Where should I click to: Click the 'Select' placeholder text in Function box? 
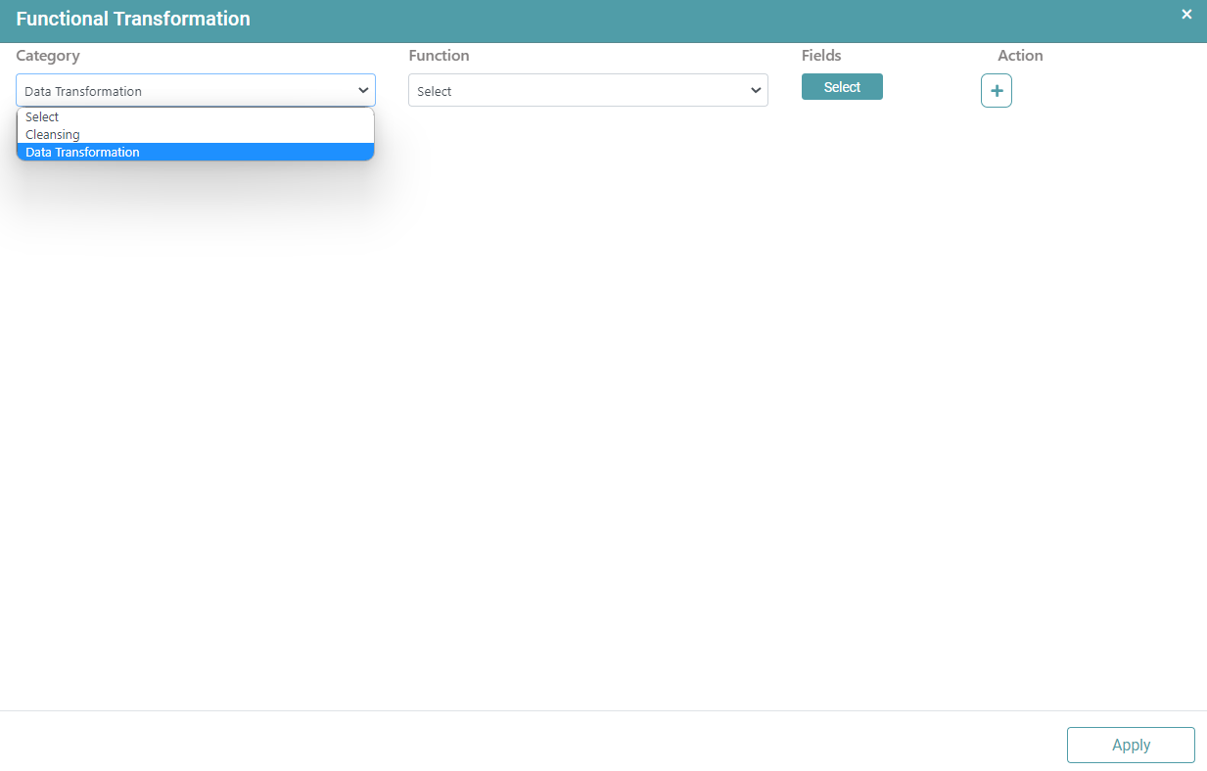(435, 92)
